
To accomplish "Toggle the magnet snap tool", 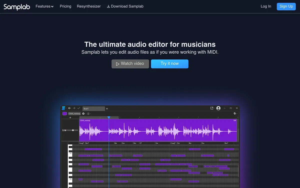I will click(235, 114).
